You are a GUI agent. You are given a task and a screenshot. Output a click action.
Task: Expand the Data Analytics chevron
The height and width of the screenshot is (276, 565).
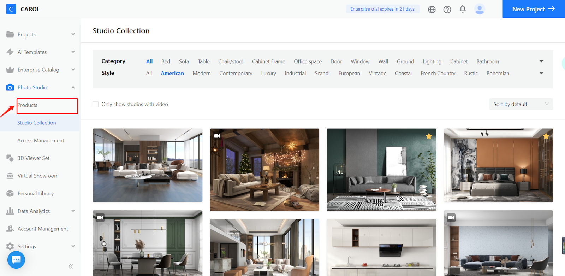coord(73,211)
